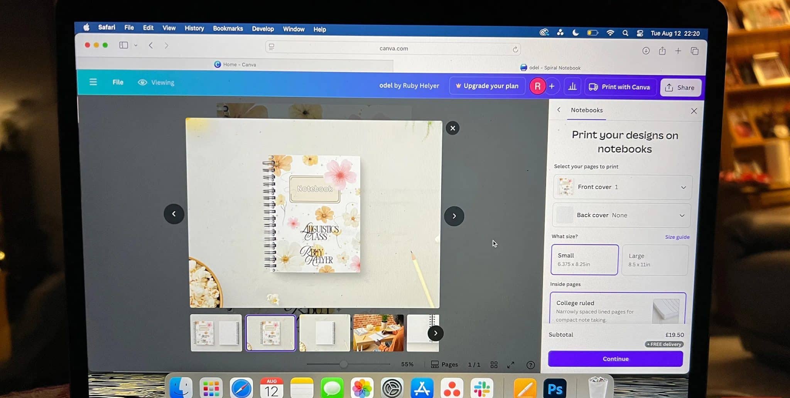Switch to Home - Canva tab
The image size is (790, 398).
(x=235, y=64)
